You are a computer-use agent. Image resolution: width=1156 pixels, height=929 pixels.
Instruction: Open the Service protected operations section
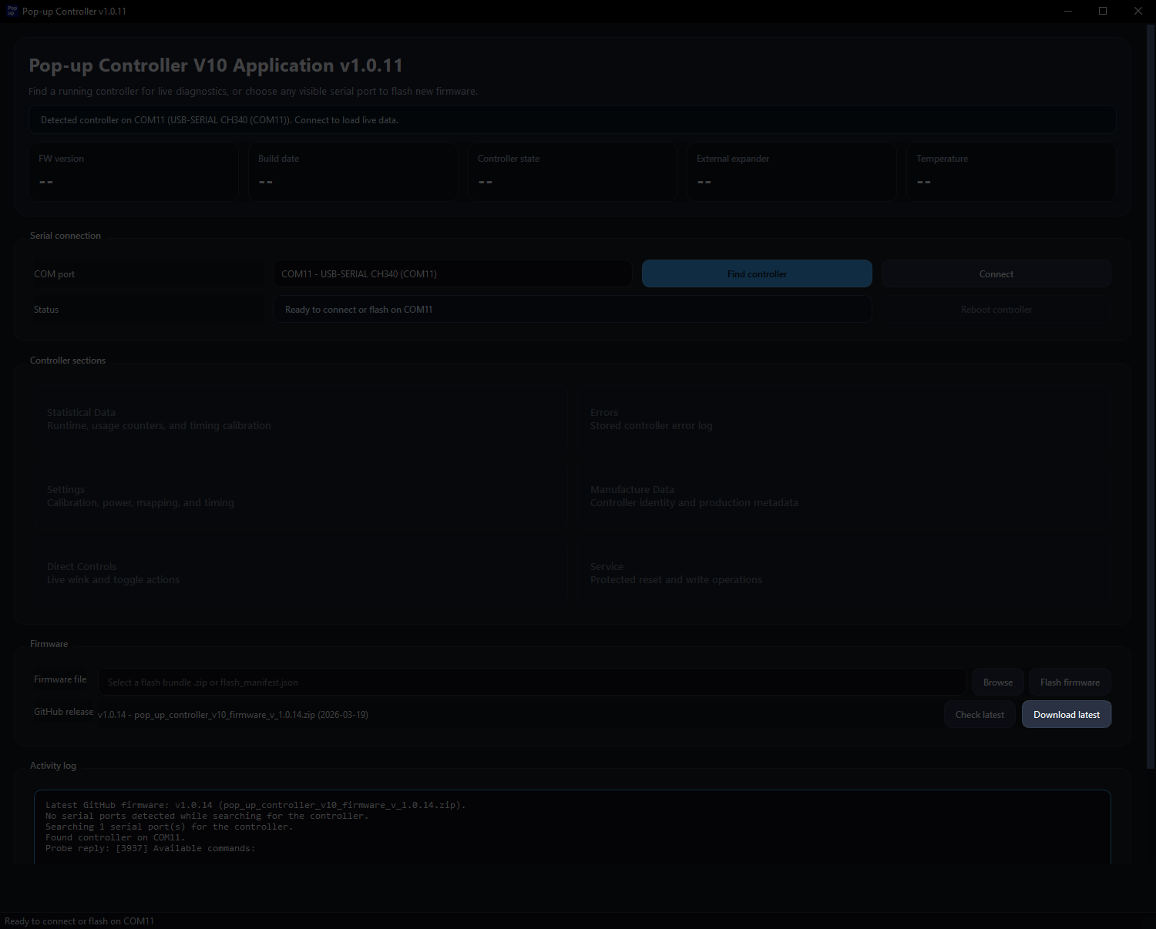point(844,572)
